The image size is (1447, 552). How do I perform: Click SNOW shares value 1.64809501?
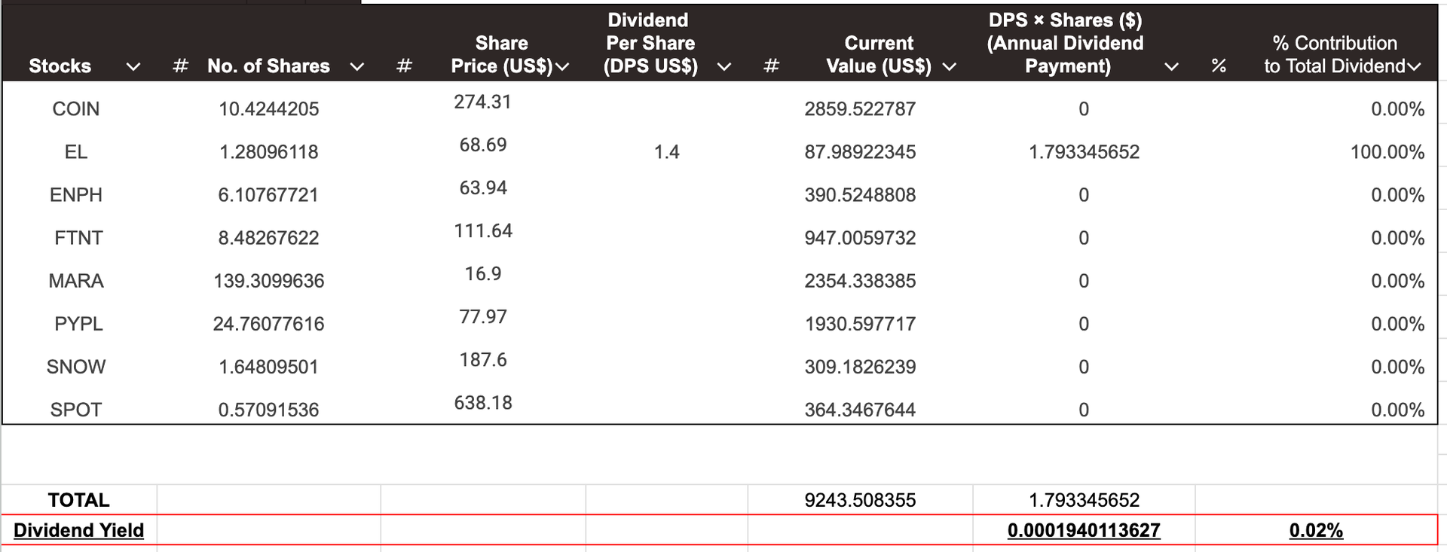coord(269,367)
